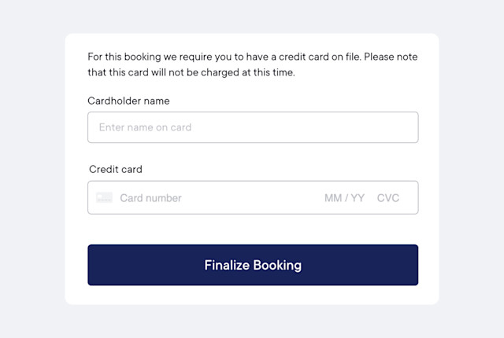
Task: Click "Booking" word on the navy button
Action: (x=277, y=265)
